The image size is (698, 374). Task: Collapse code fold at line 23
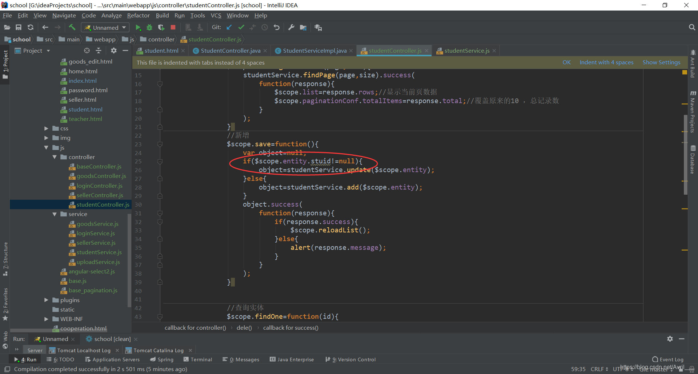pyautogui.click(x=160, y=144)
